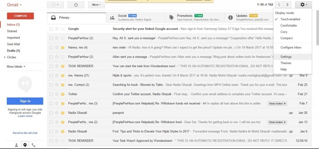Switch to the Social tab

click(x=135, y=18)
